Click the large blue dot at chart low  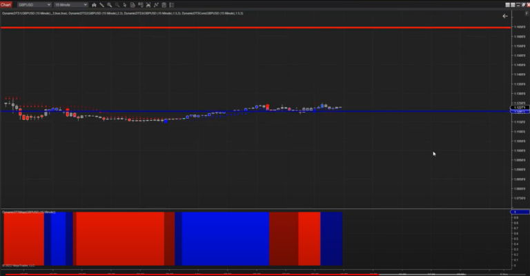[x=166, y=121]
